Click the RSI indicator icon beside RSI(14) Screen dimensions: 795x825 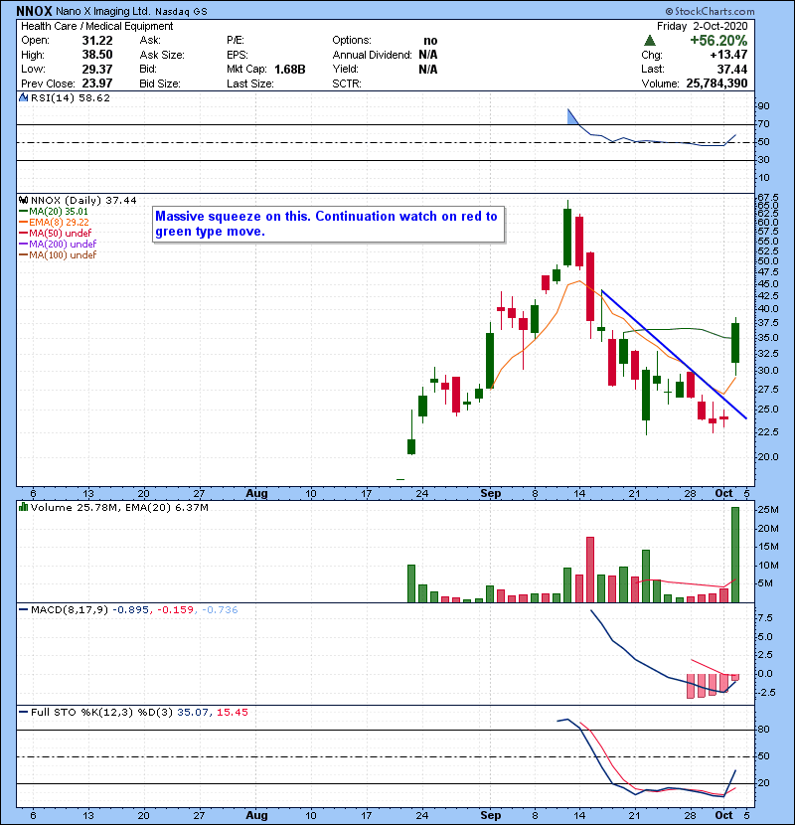(23, 97)
